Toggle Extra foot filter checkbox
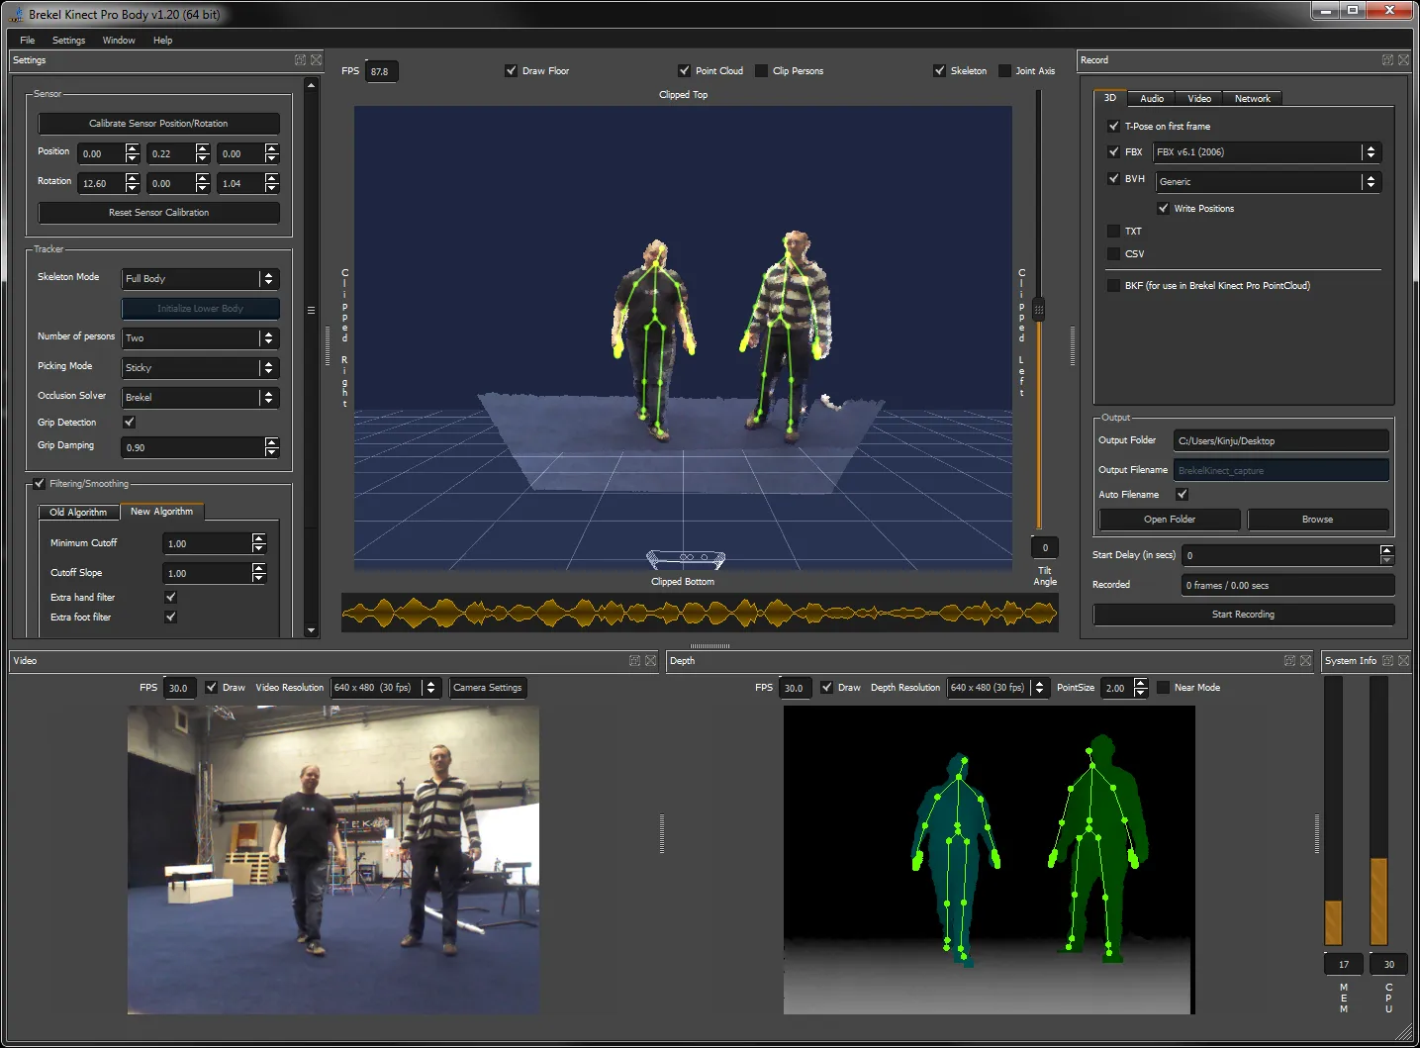This screenshot has height=1048, width=1420. coord(170,617)
